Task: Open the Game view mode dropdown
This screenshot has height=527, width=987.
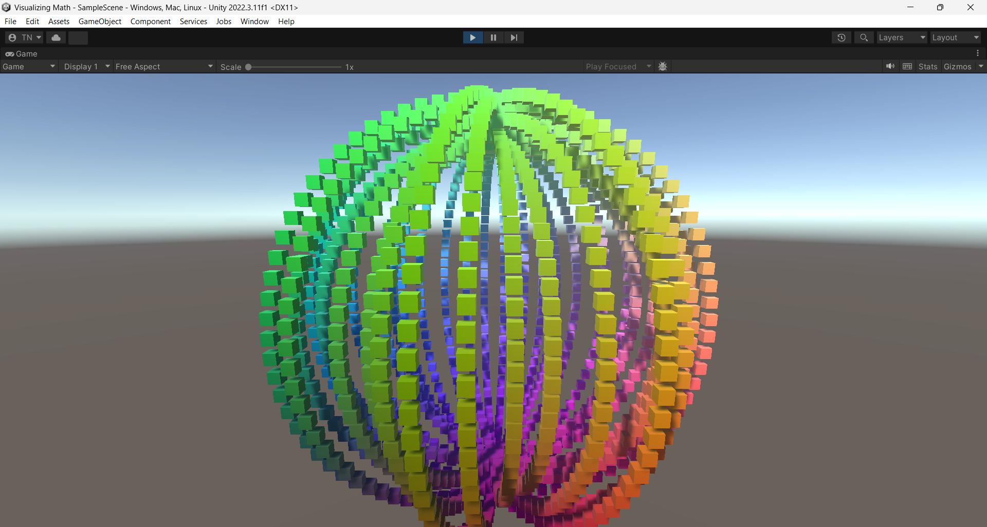Action: coord(28,67)
